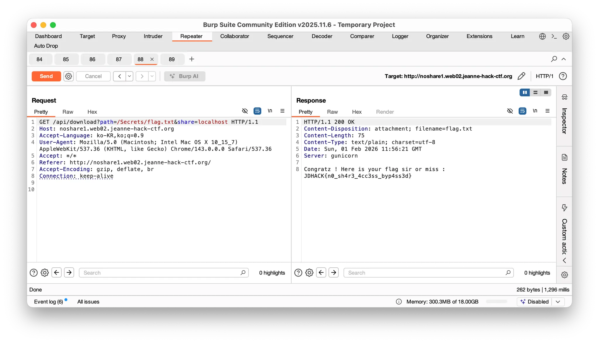This screenshot has width=599, height=343.
Task: Open Burp AI Disabled dropdown chevron
Action: click(558, 302)
